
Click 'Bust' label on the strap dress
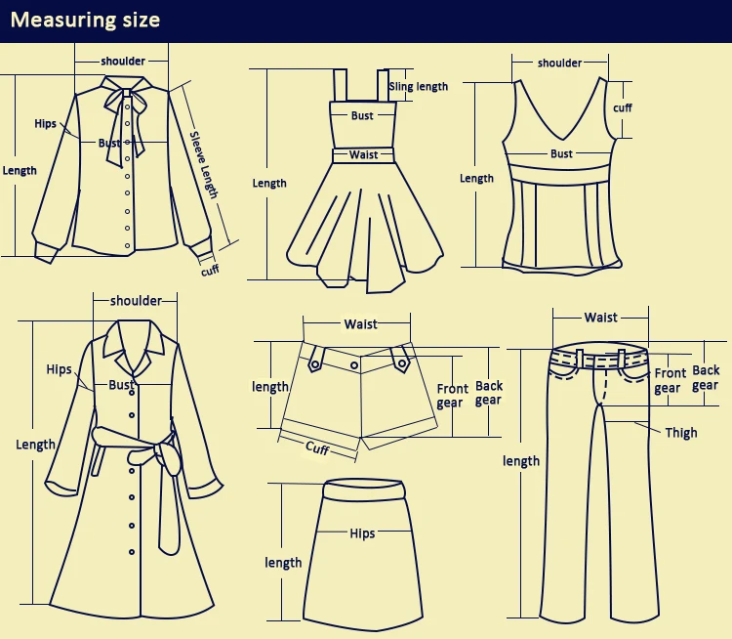[362, 115]
